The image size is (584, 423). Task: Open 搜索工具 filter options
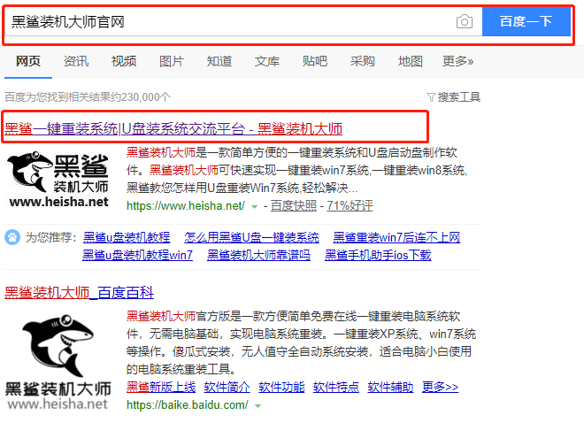coord(453,97)
